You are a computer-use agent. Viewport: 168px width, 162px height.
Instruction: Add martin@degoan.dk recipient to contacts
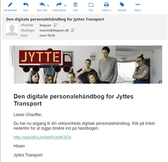[x=73, y=30]
